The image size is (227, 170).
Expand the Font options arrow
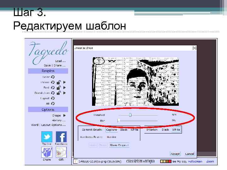(64, 88)
